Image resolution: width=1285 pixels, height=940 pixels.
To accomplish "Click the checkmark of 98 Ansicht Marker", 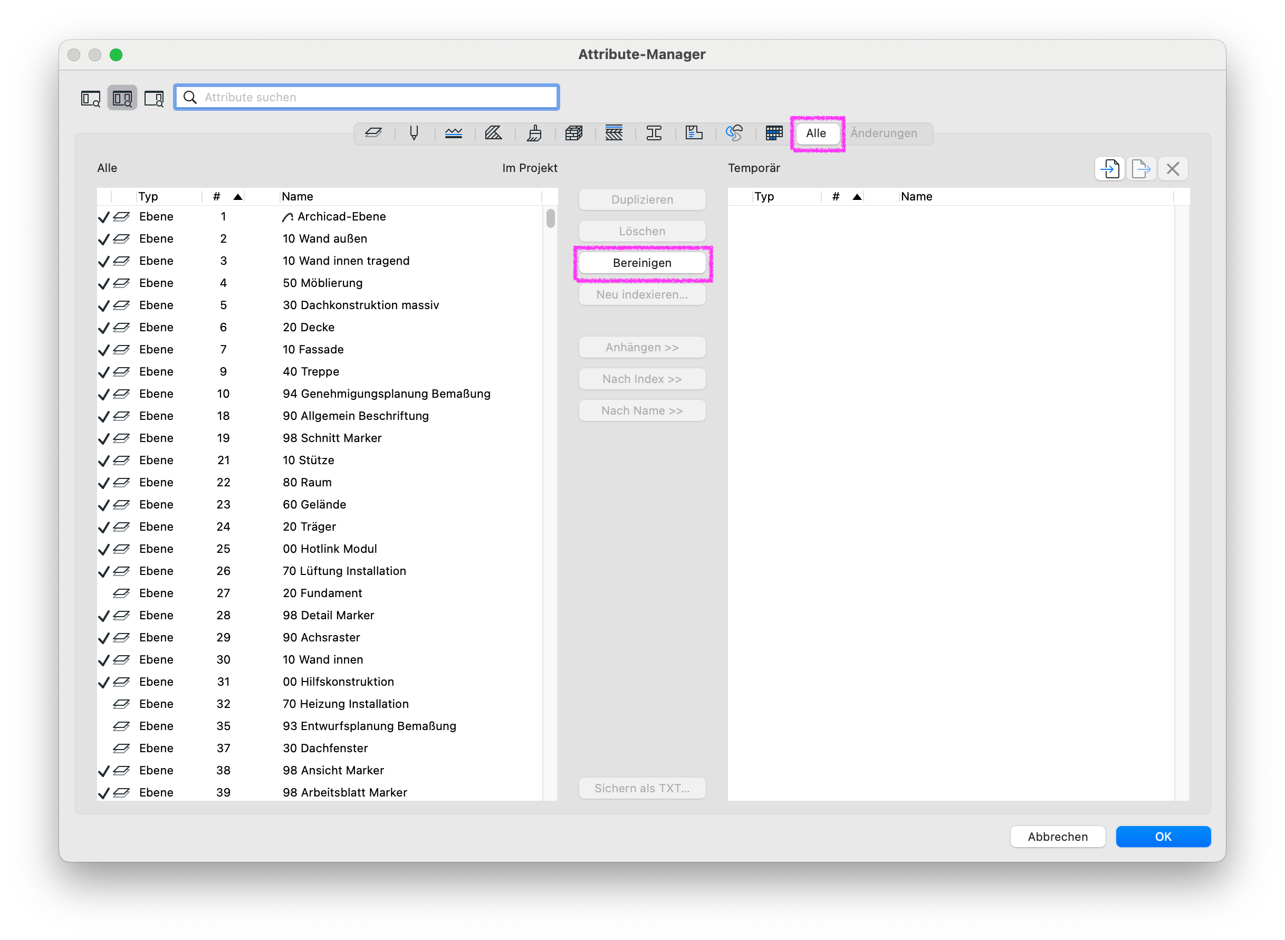I will click(x=103, y=772).
